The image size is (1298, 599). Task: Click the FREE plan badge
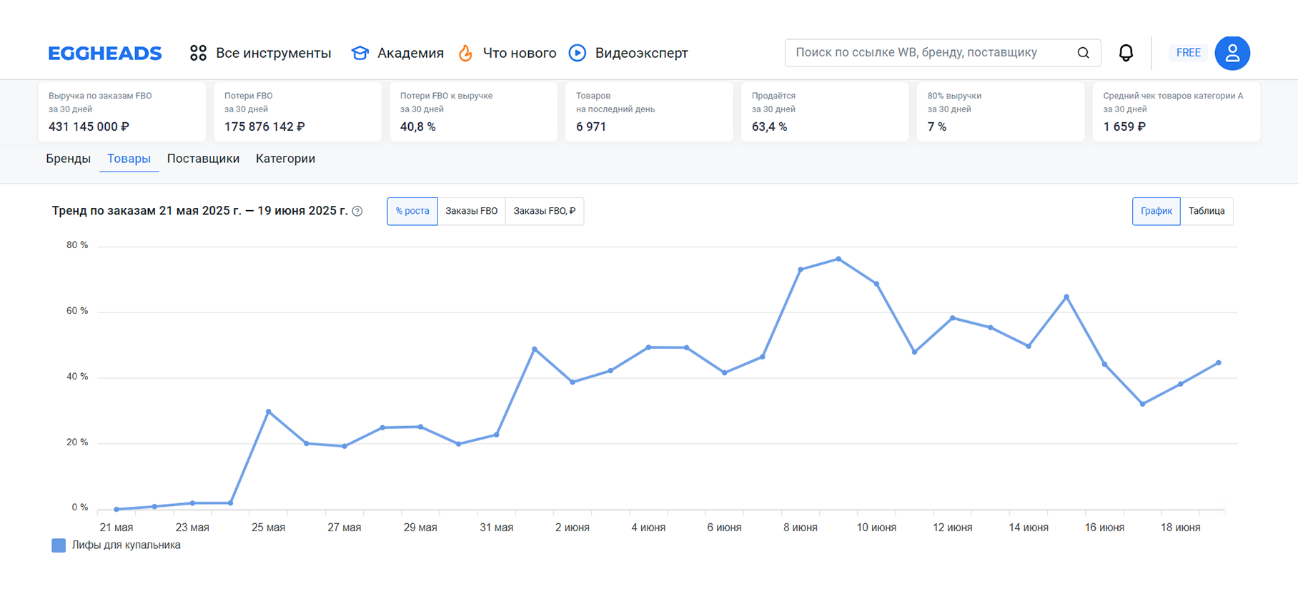coord(1188,53)
